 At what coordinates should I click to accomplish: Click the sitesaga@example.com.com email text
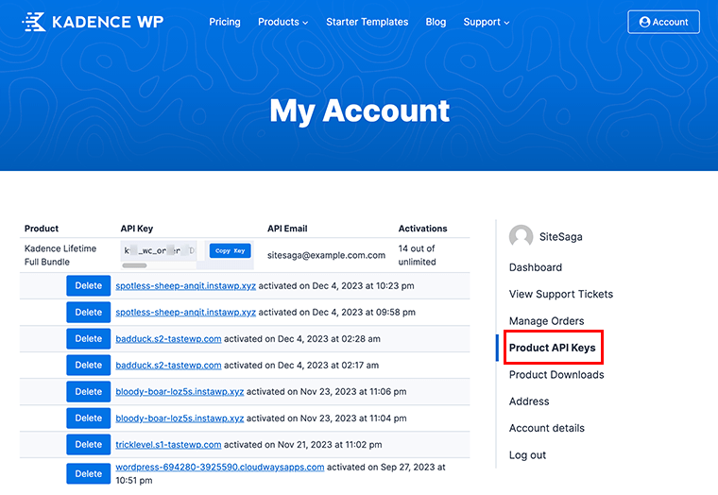coord(326,255)
